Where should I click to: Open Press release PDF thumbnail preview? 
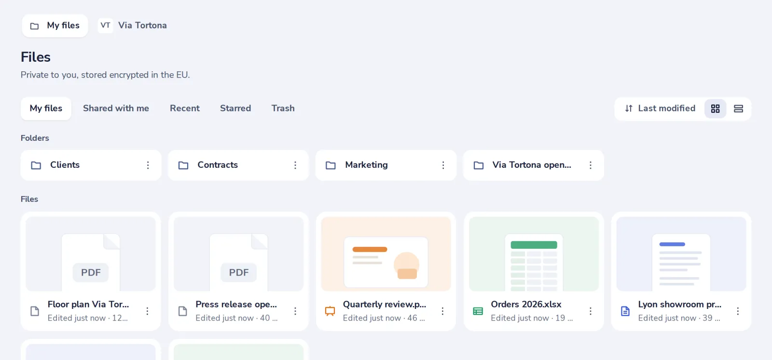pos(238,254)
